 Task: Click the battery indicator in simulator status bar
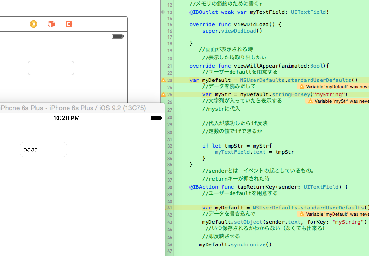click(156, 118)
